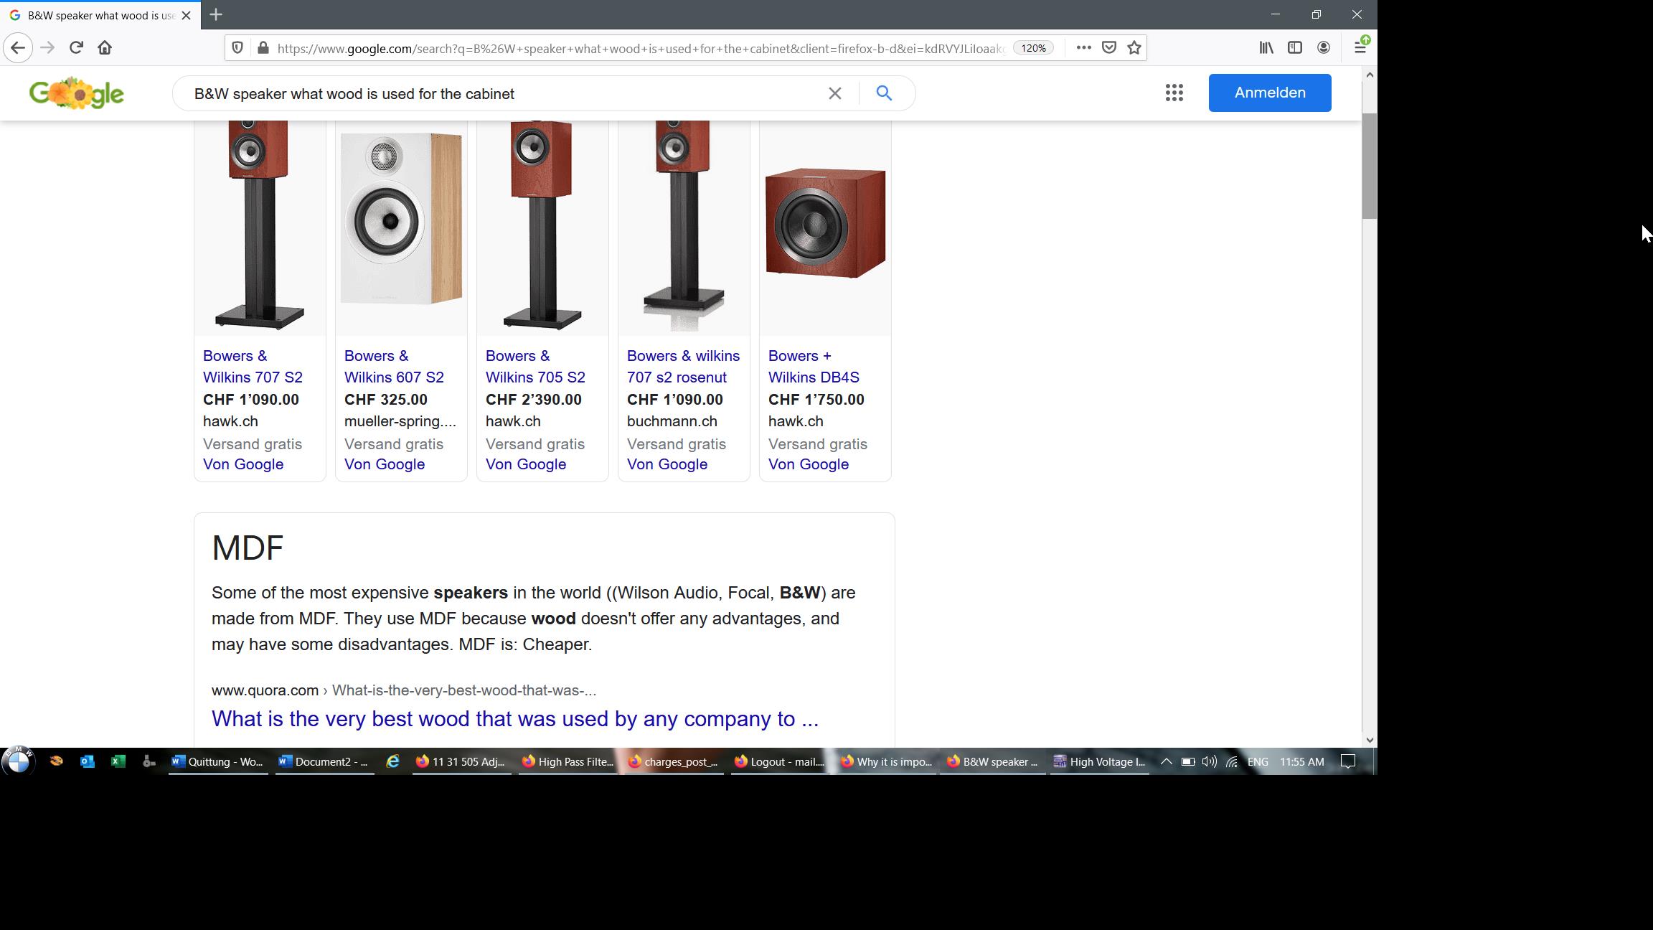Open a new browser tab

[216, 14]
